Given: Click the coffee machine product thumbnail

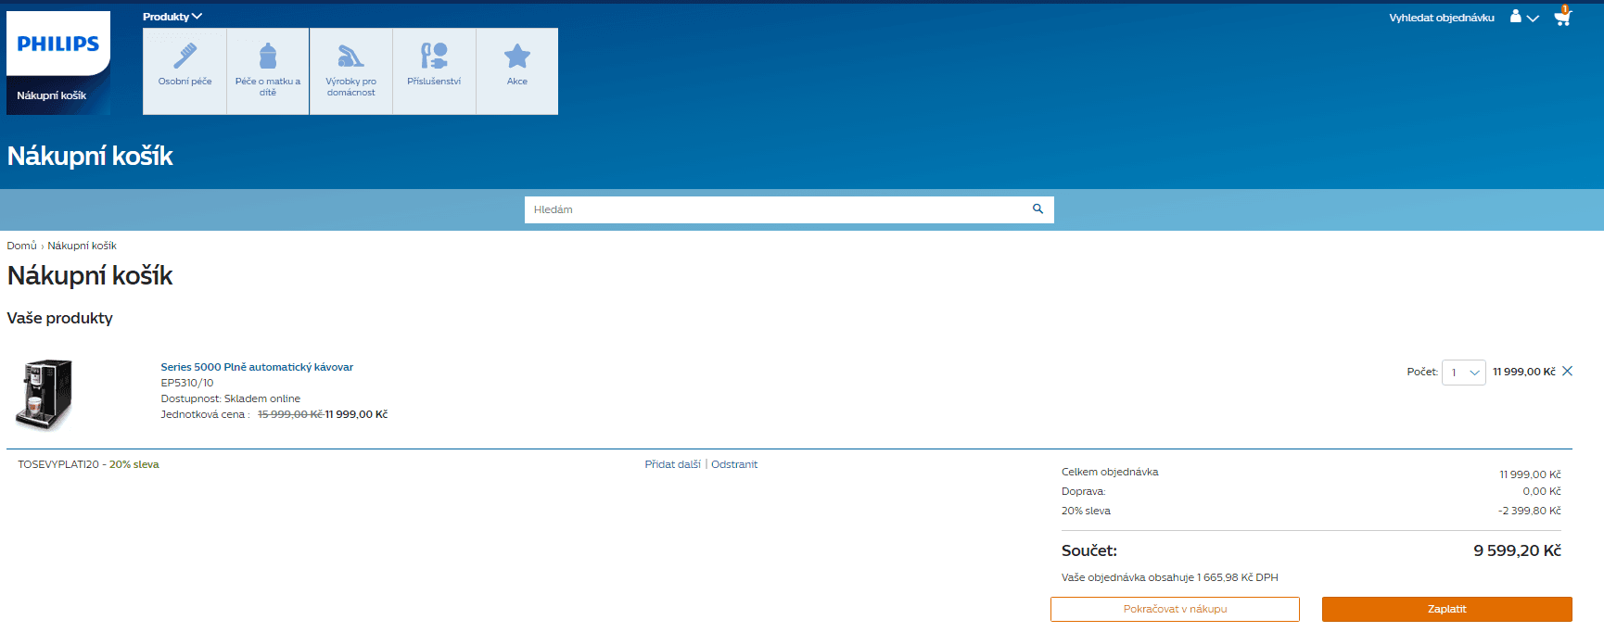Looking at the screenshot, I should click(44, 395).
